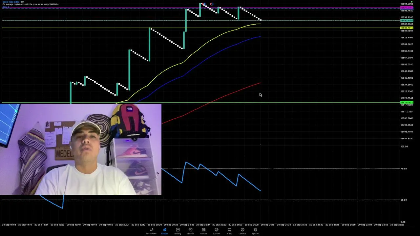Viewport: 420px width, 236px height.
Task: Click the second clock event marker icon
Action: coord(212,4)
